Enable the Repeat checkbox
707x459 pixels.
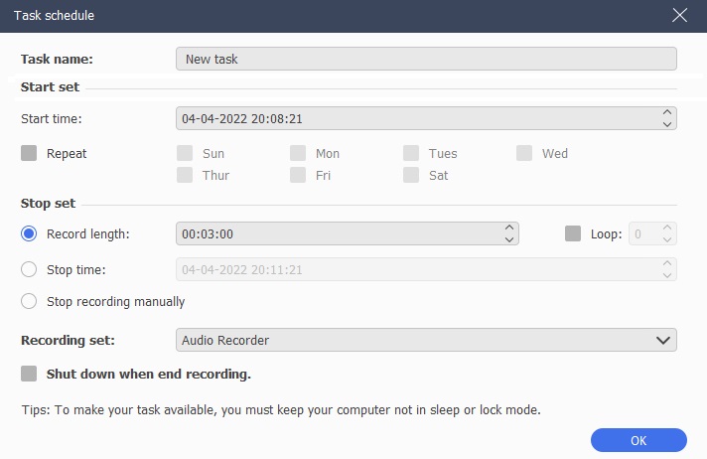29,153
